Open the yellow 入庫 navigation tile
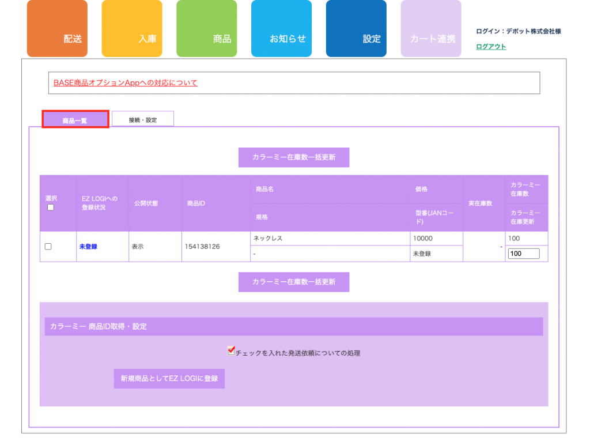This screenshot has height=438, width=590. [x=132, y=29]
